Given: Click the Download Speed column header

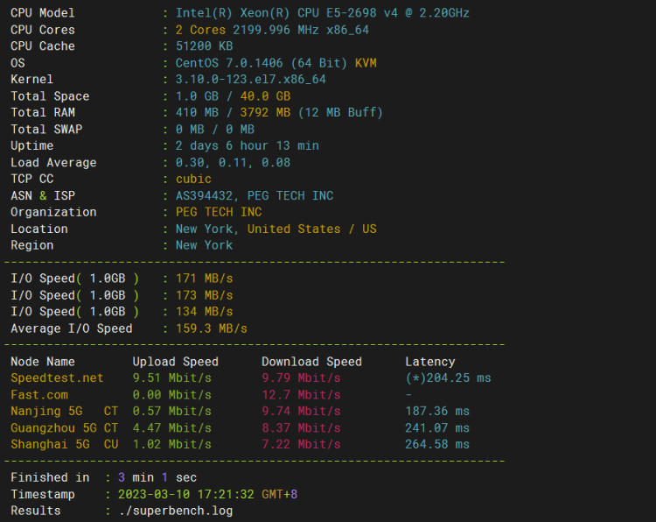Looking at the screenshot, I should [311, 362].
